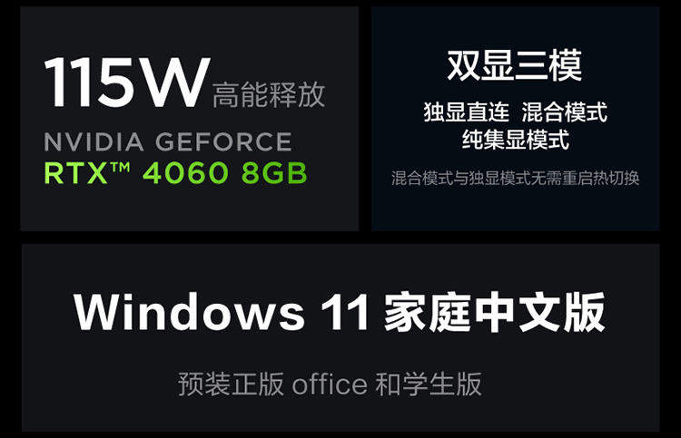
Task: Click the 高能释放 label
Action: tap(269, 94)
